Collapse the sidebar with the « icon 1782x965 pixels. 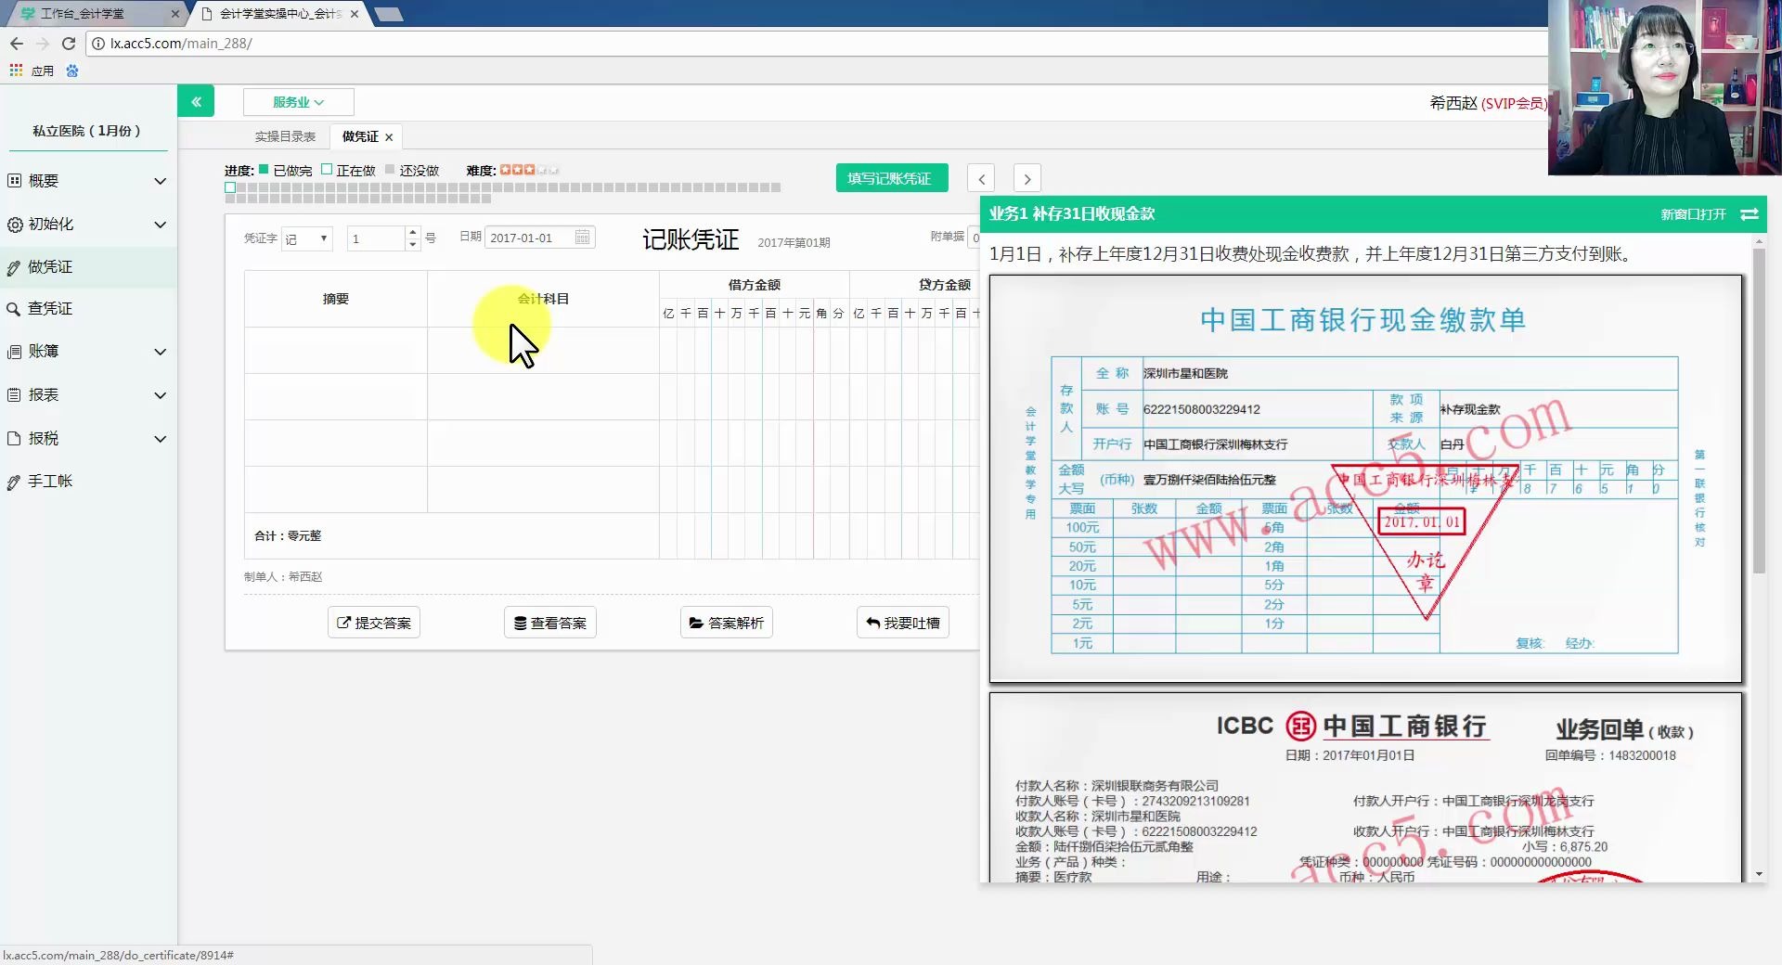(x=196, y=100)
